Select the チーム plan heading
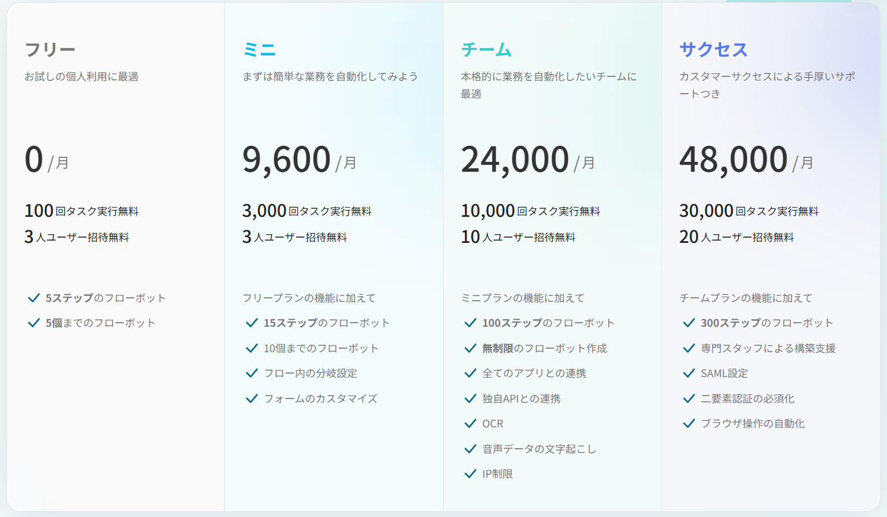Viewport: 887px width, 517px height. point(486,50)
